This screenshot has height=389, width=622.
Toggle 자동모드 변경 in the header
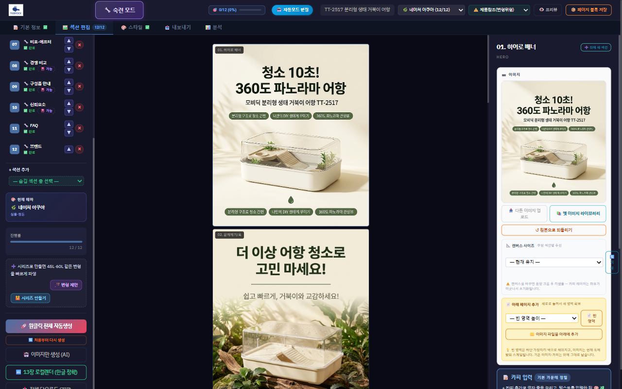tap(292, 10)
